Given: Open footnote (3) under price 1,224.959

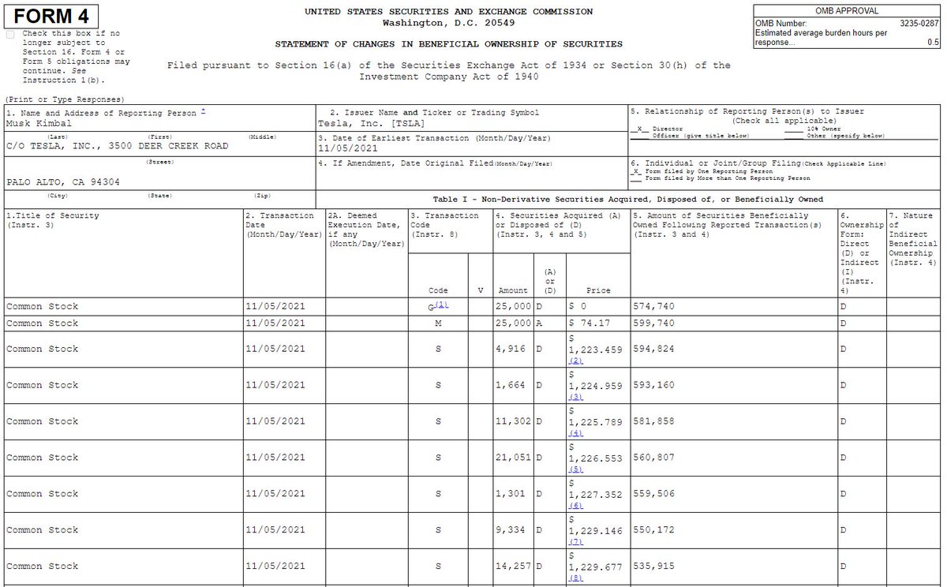Looking at the screenshot, I should [576, 396].
